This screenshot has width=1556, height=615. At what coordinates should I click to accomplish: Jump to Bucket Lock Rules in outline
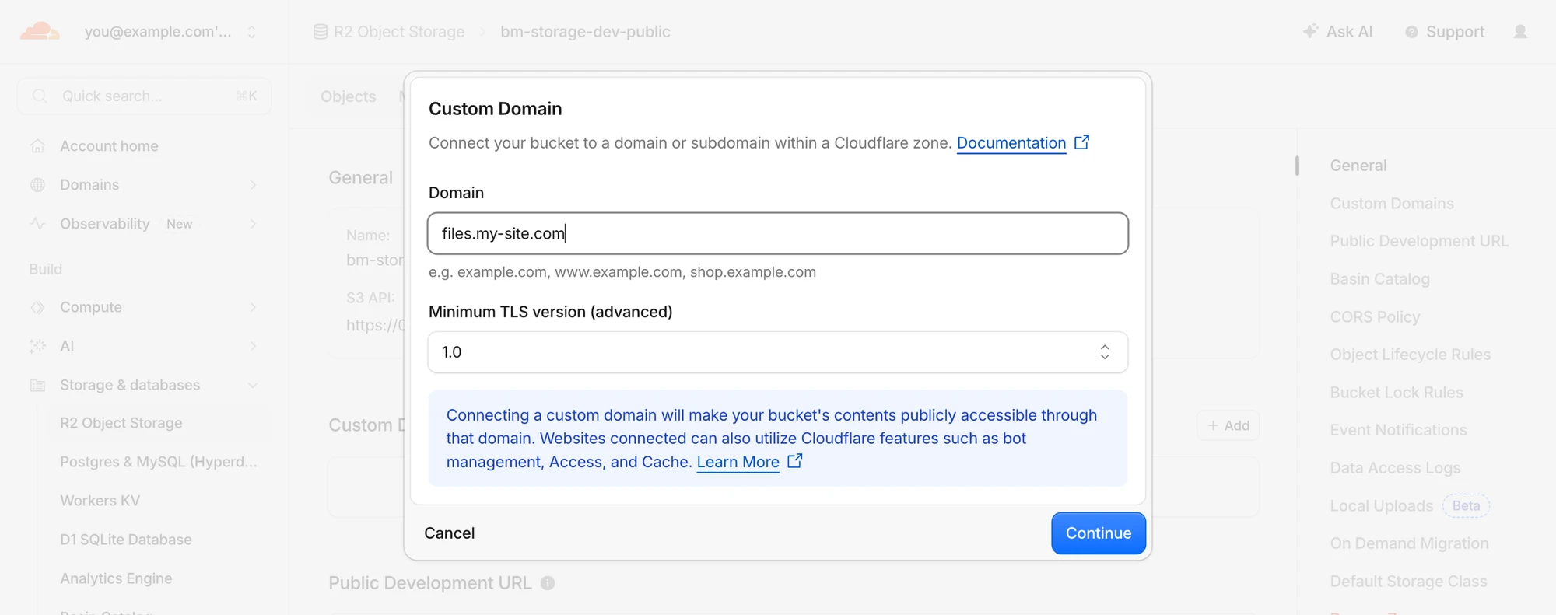1397,393
